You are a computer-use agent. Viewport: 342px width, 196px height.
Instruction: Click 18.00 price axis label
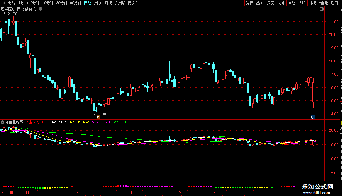[334, 61]
